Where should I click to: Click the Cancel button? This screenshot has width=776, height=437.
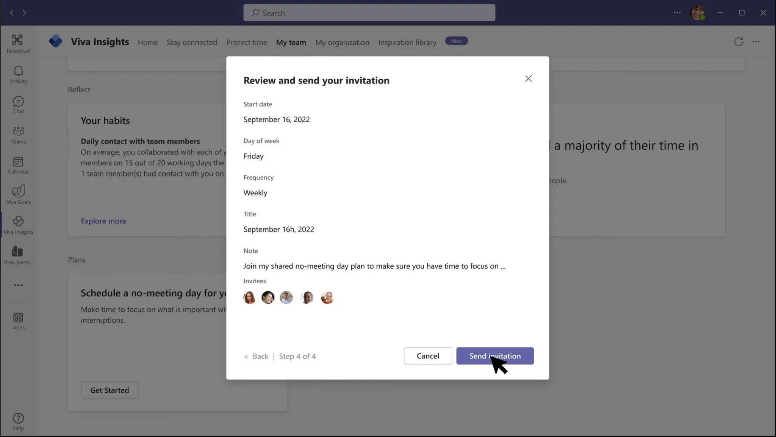(428, 356)
